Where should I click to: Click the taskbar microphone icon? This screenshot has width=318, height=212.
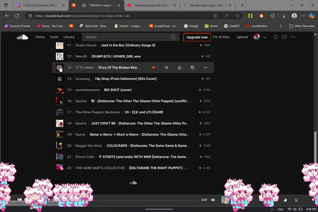[272, 209]
